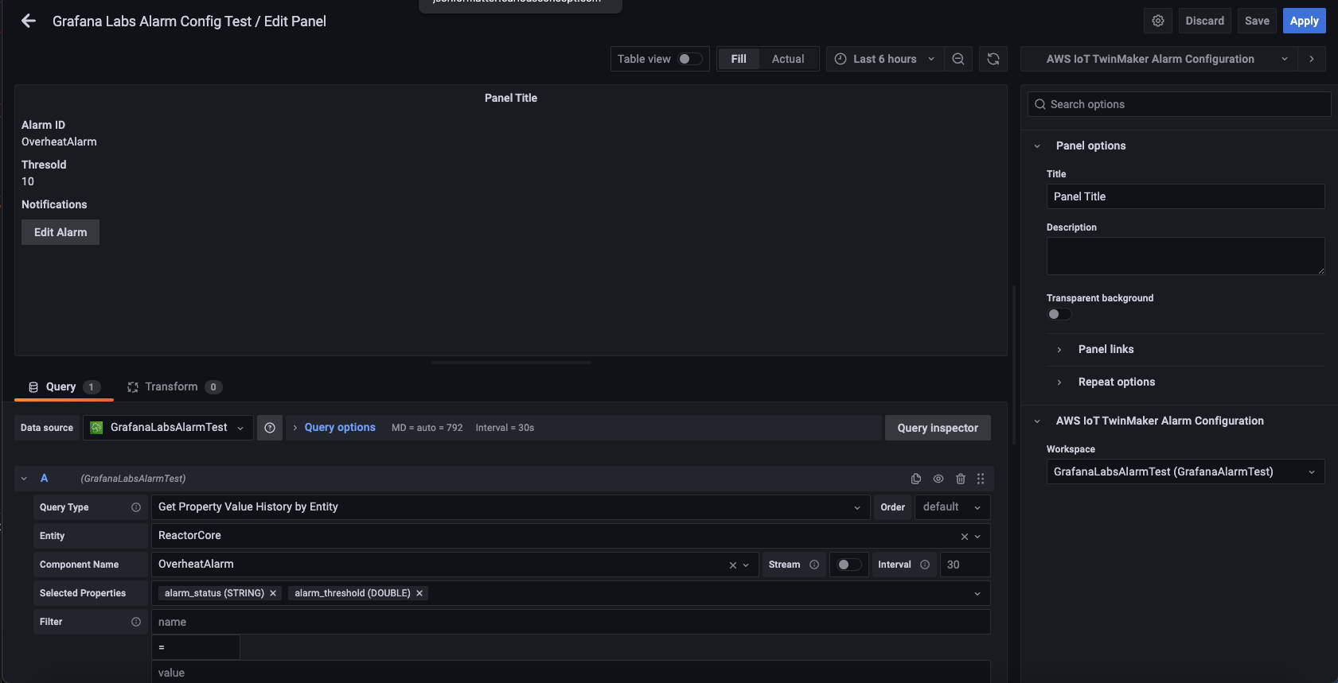Toggle the Table view switch
The image size is (1338, 683).
[x=689, y=59]
